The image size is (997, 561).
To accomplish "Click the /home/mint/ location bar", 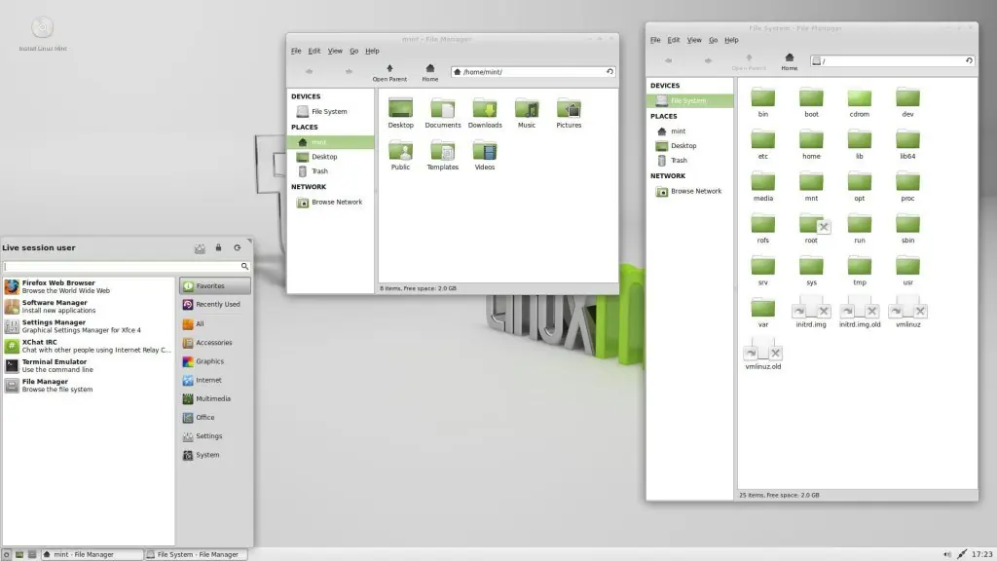I will coord(533,72).
